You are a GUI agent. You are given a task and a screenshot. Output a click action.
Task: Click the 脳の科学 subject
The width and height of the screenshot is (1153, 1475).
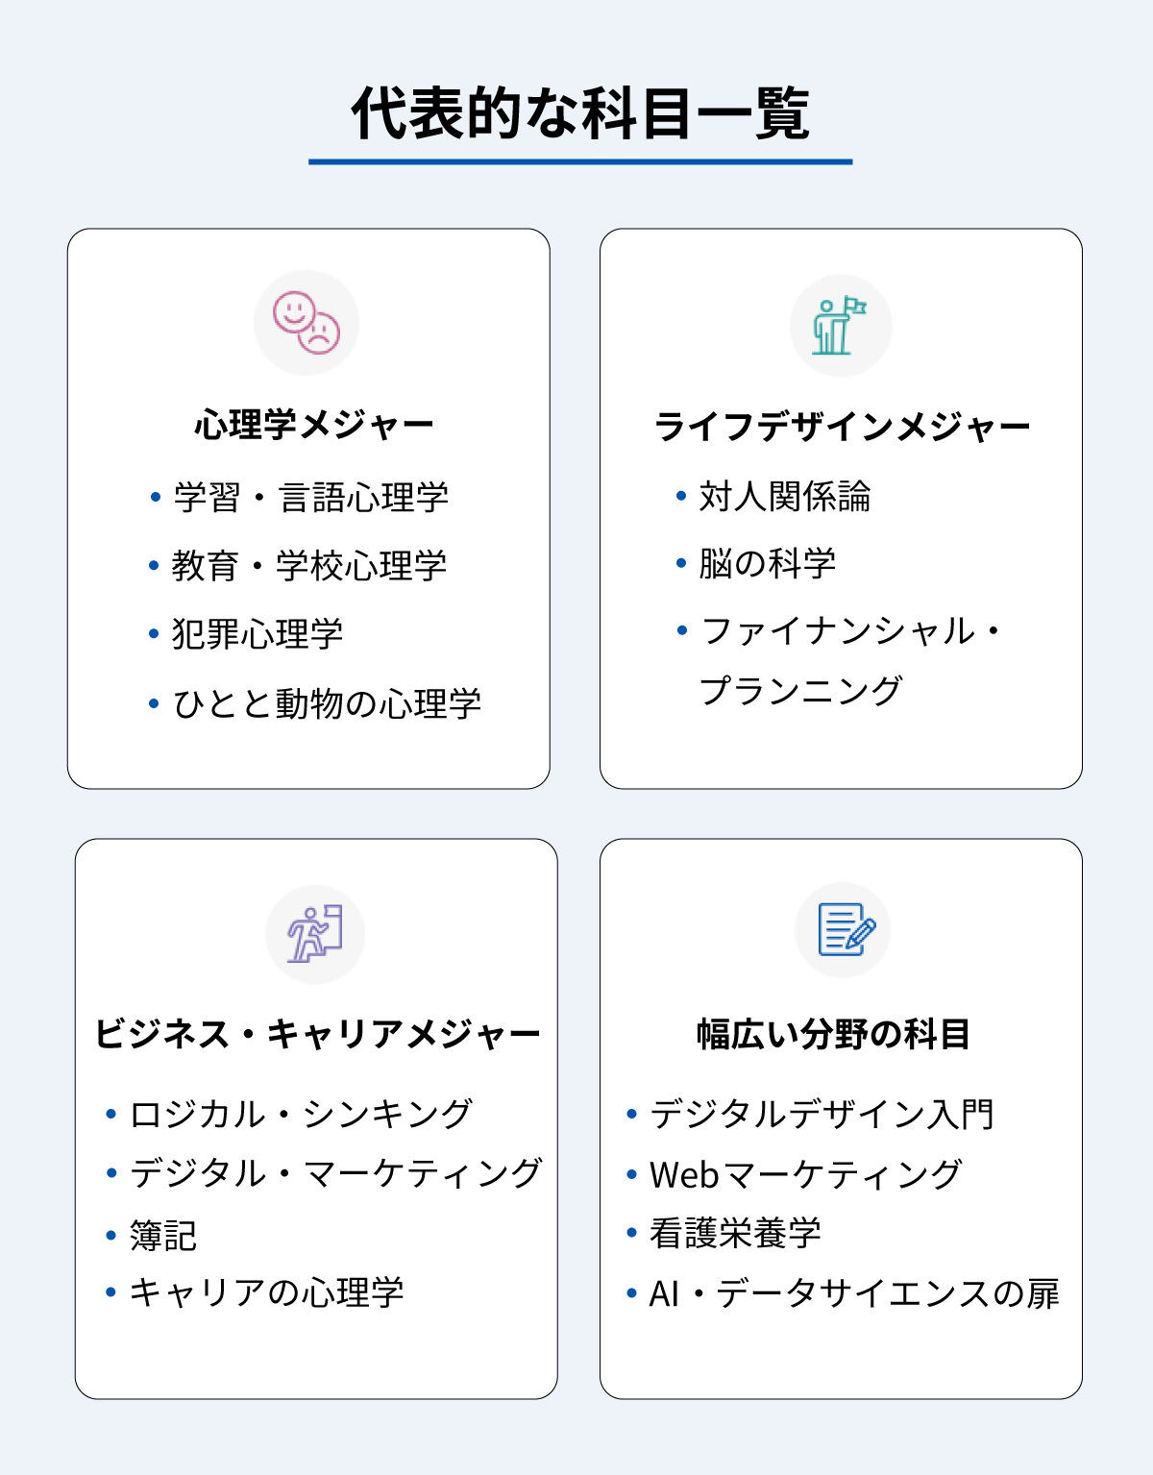tap(768, 563)
